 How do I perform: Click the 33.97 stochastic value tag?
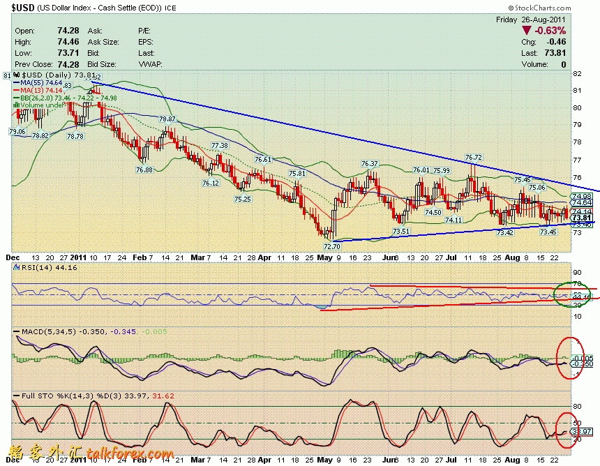pyautogui.click(x=582, y=432)
